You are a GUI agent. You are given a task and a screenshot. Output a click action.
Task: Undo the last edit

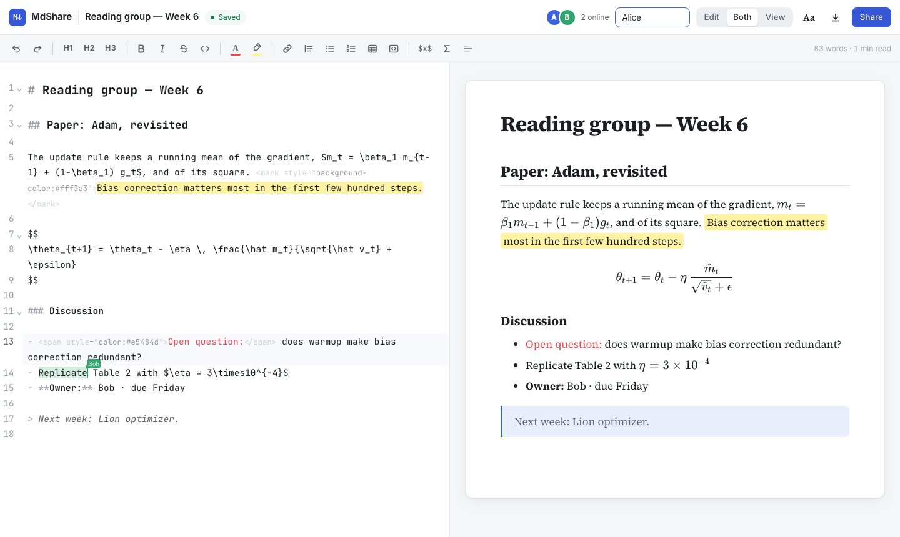click(16, 49)
